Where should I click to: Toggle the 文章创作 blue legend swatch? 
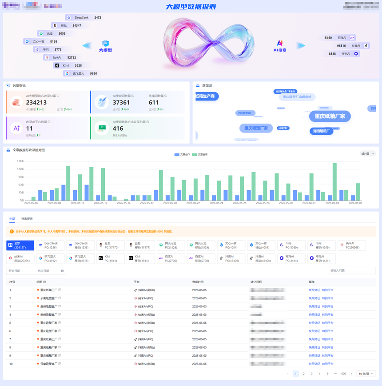point(177,155)
